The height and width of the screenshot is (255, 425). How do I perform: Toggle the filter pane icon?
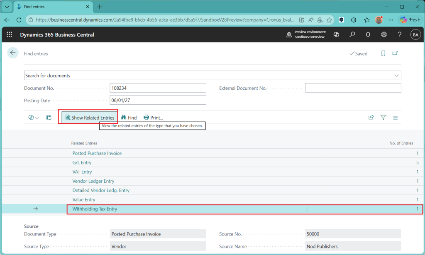click(383, 118)
